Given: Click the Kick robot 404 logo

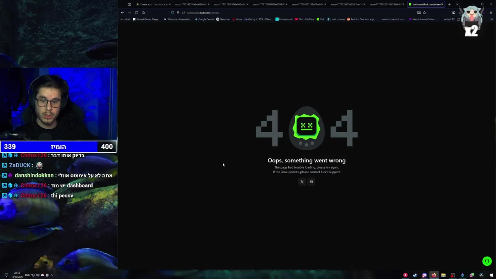Looking at the screenshot, I should [307, 128].
